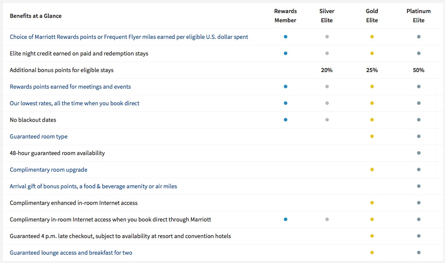
Task: Click Rewards Member dot for lowest rates row
Action: 286,103
